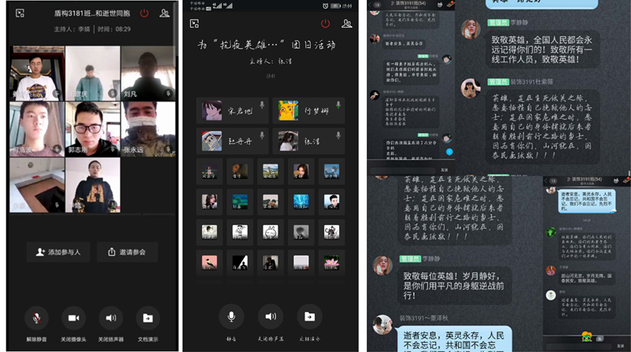Tap the 解除静音 microphone icon
This screenshot has width=631, height=352.
click(x=37, y=317)
